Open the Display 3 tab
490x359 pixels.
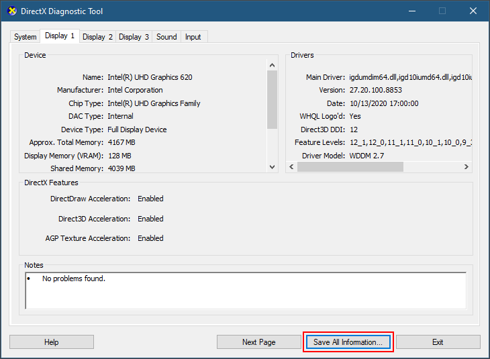[134, 37]
